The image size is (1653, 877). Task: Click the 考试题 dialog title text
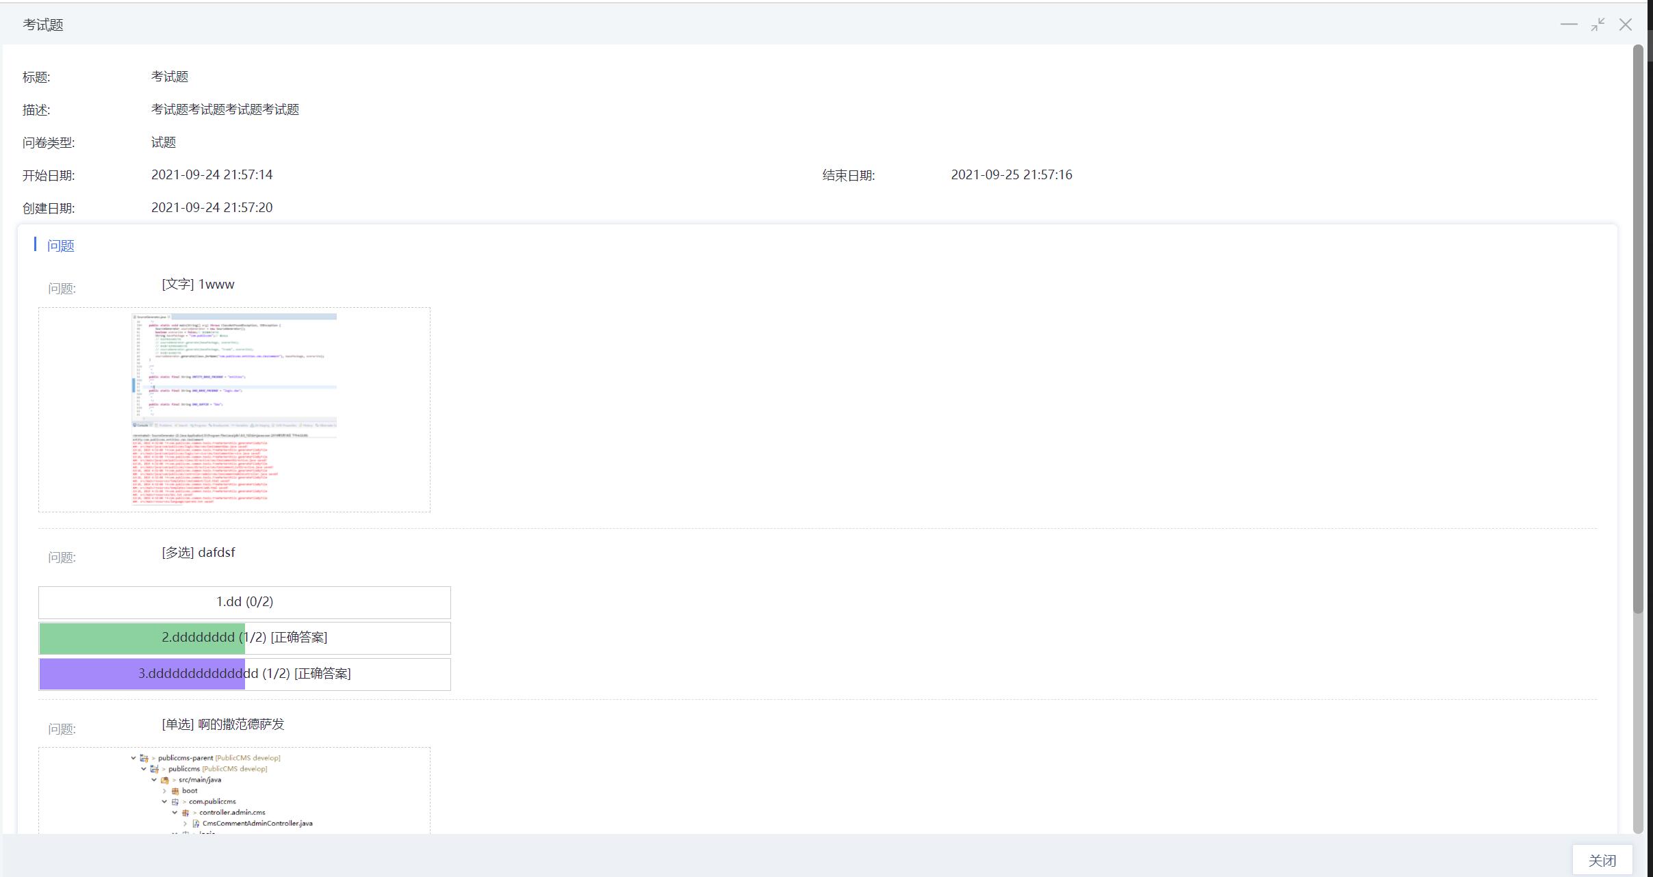pyautogui.click(x=43, y=25)
